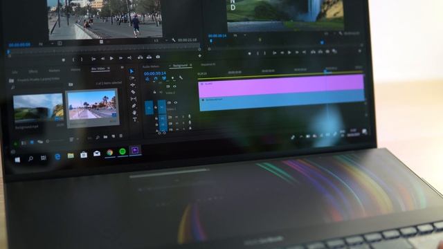The width and height of the screenshot is (443, 249).
Task: Toggle the V1 source patch on Video 1 track
Action: tap(149, 108)
